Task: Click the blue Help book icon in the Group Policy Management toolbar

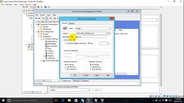Action: [x=45, y=7]
